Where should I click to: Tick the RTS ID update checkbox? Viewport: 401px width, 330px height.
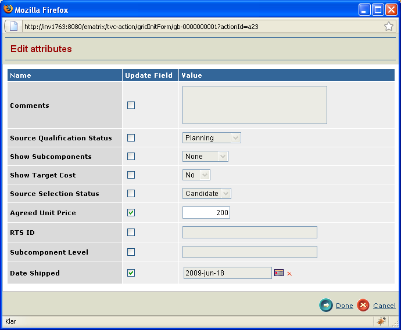[x=131, y=233]
